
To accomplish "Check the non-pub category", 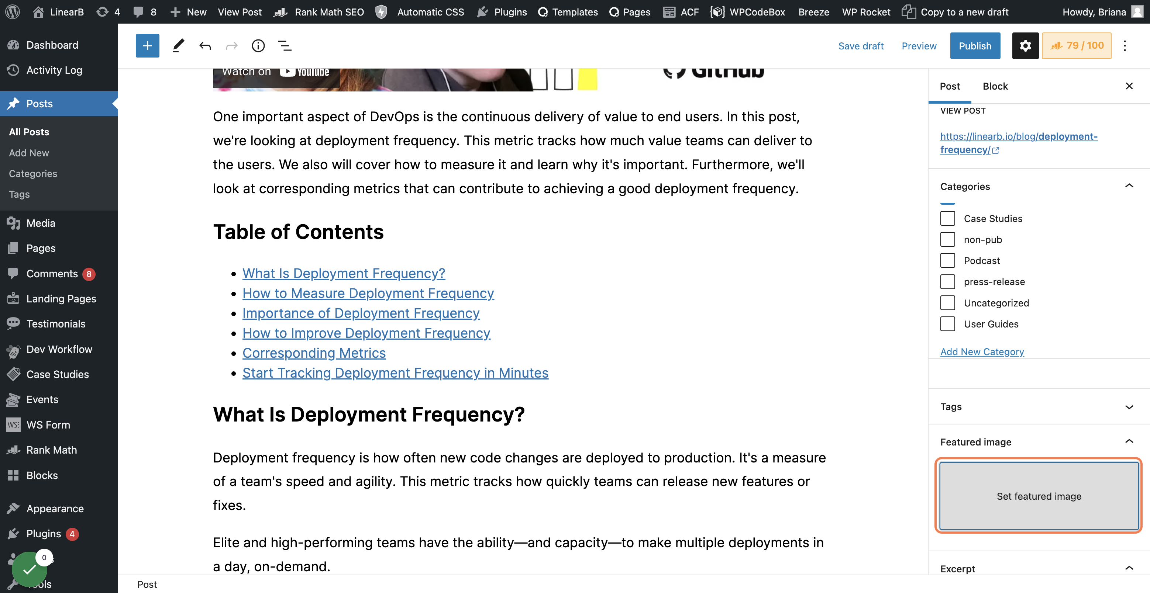I will click(x=947, y=240).
